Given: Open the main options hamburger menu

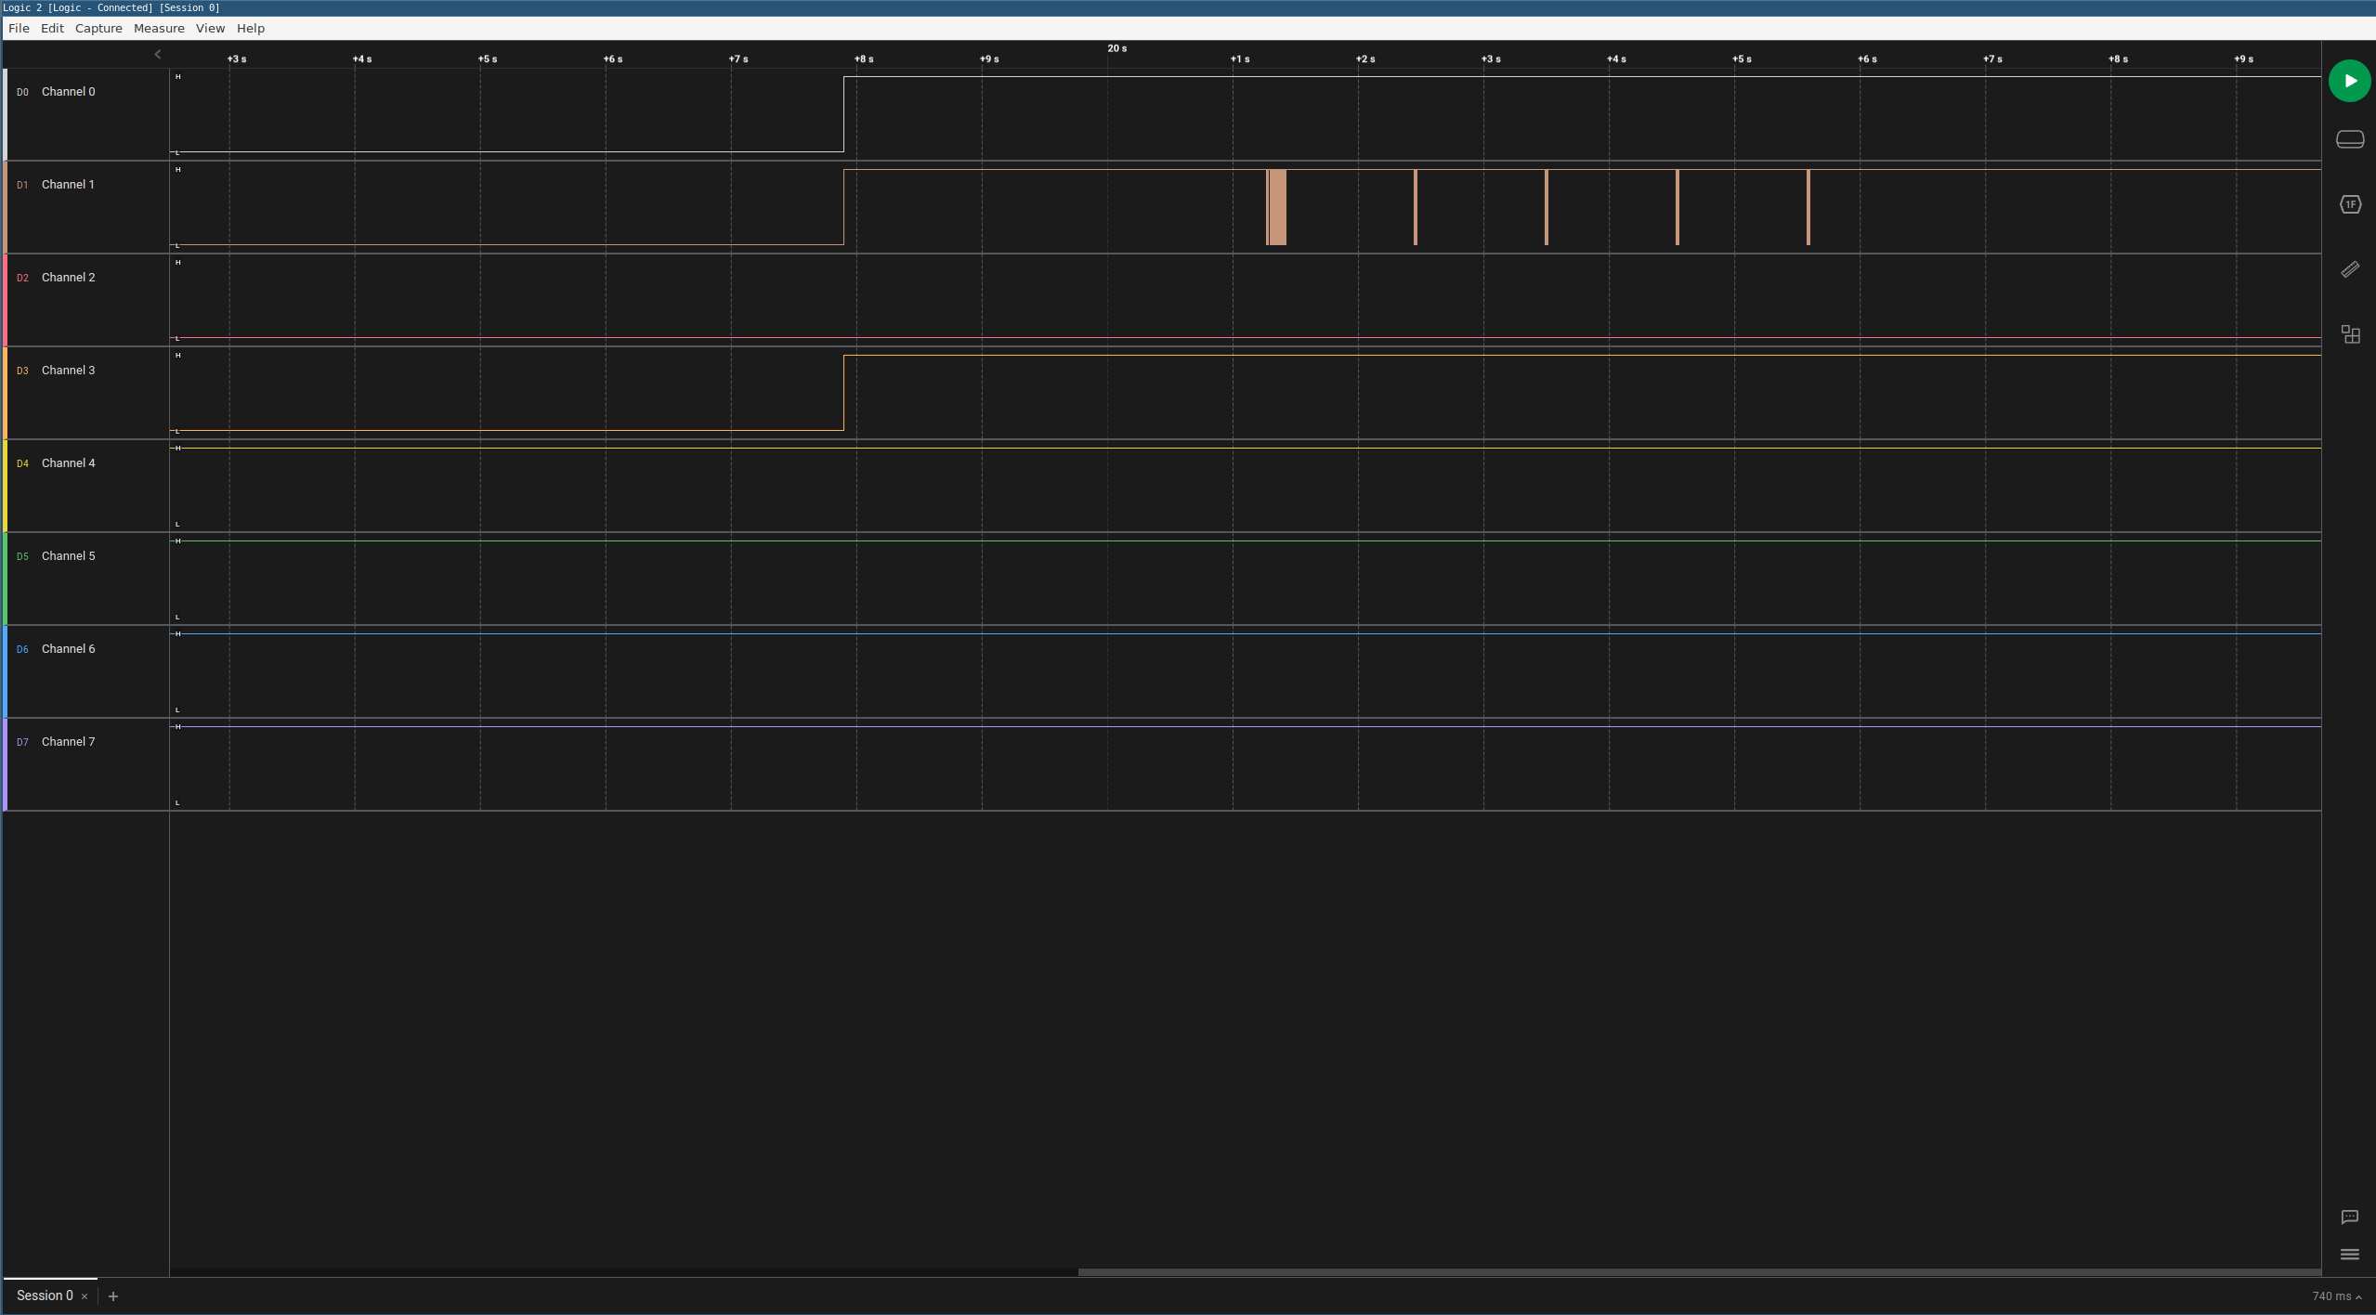Looking at the screenshot, I should tap(2349, 1254).
